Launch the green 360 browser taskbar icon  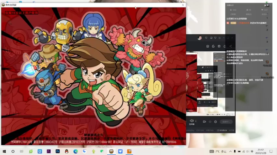(31, 151)
